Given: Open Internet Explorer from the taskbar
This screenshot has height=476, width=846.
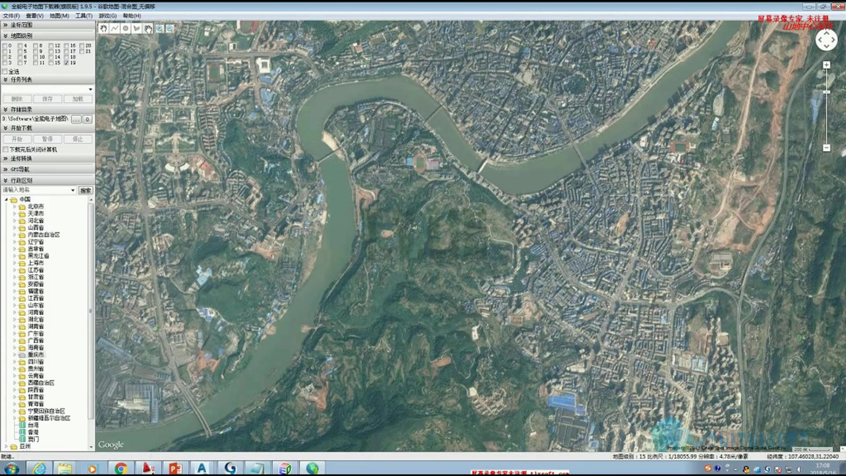Looking at the screenshot, I should point(39,468).
